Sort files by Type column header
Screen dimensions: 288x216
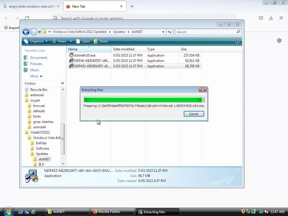tap(162, 49)
